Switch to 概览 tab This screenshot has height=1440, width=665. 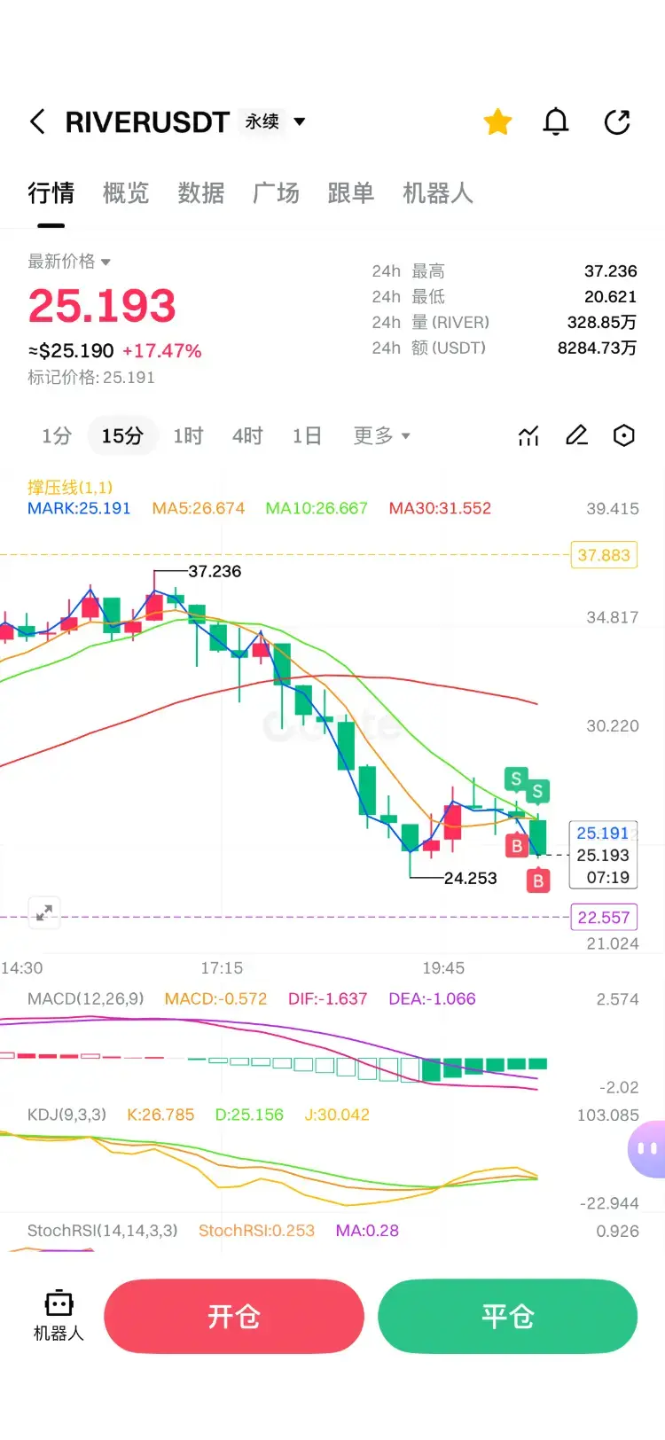tap(126, 193)
